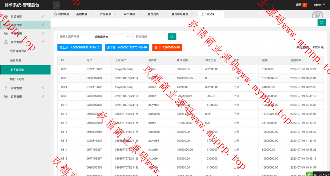
Task: Click the box icon beside 订单管理
Action: click(6, 97)
